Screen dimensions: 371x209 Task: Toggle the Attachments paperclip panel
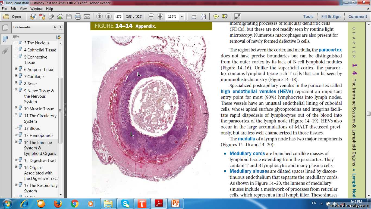click(x=5, y=51)
